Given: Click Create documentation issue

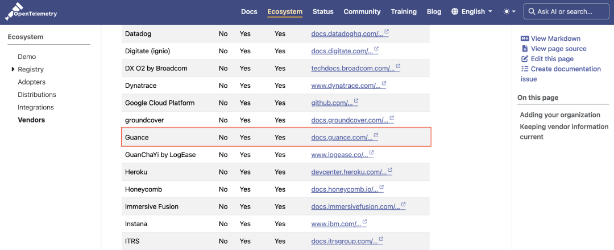Looking at the screenshot, I should point(561,74).
